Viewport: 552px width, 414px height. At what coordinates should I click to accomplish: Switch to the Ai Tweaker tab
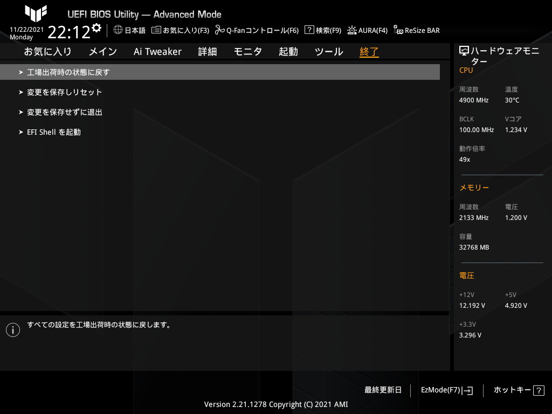pos(157,52)
